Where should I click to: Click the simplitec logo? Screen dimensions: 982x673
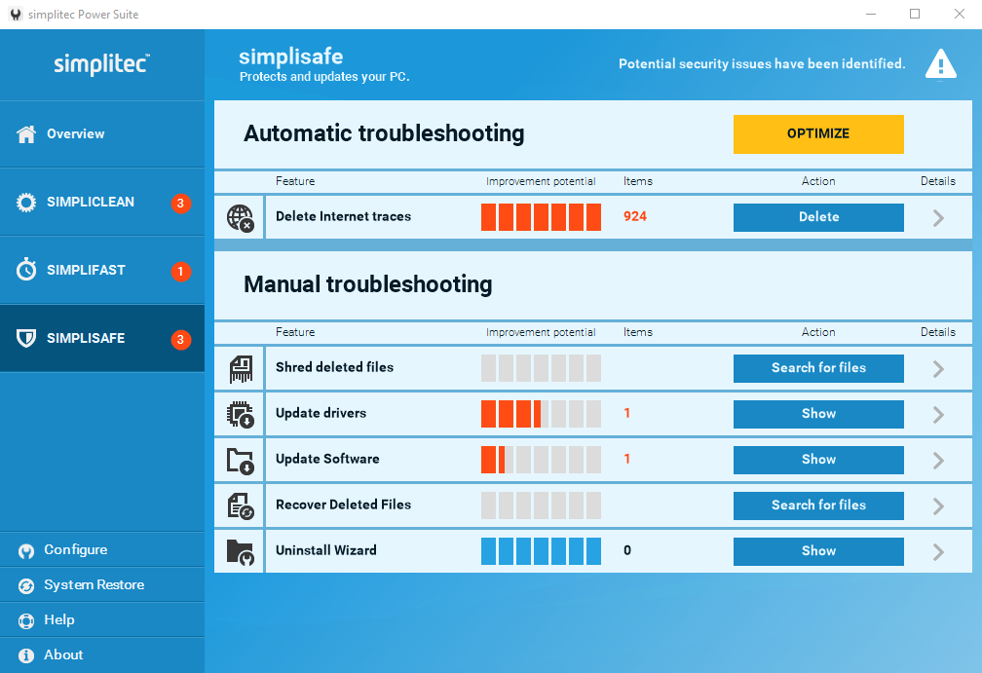click(x=101, y=64)
